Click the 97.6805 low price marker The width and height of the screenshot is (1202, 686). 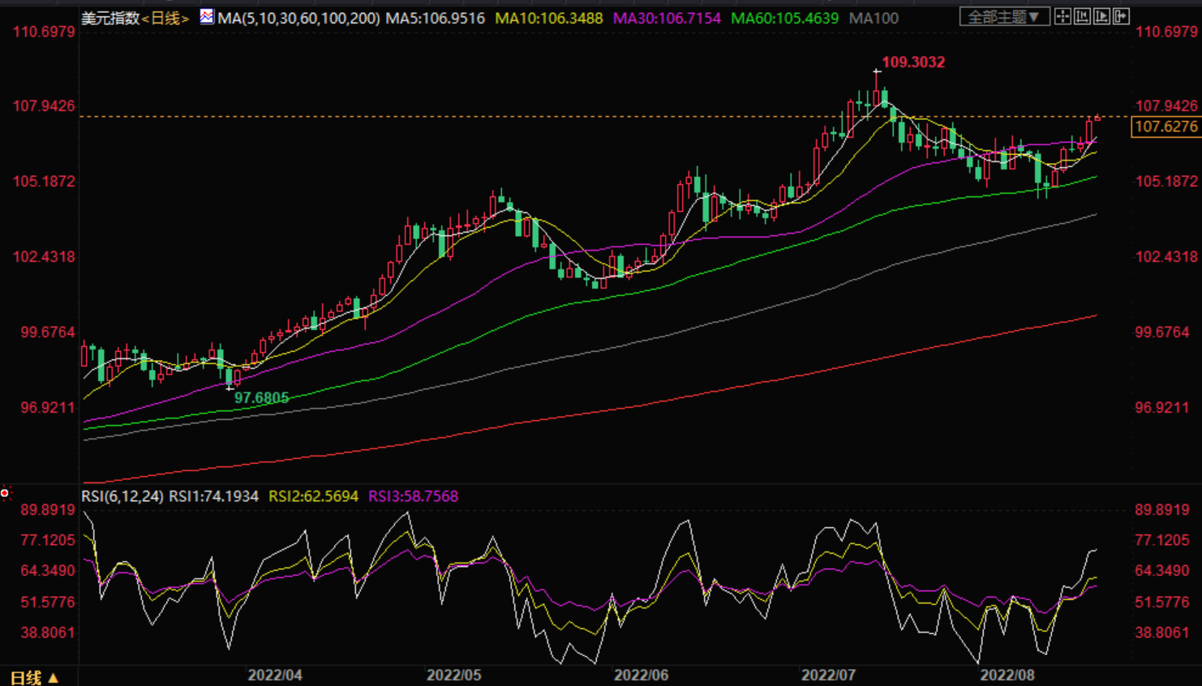click(x=261, y=397)
